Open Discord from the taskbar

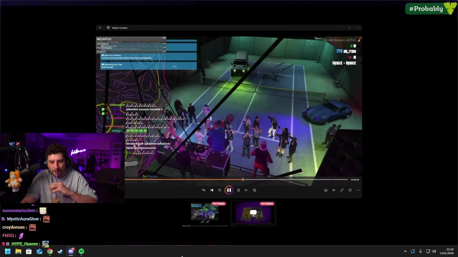coord(71,251)
